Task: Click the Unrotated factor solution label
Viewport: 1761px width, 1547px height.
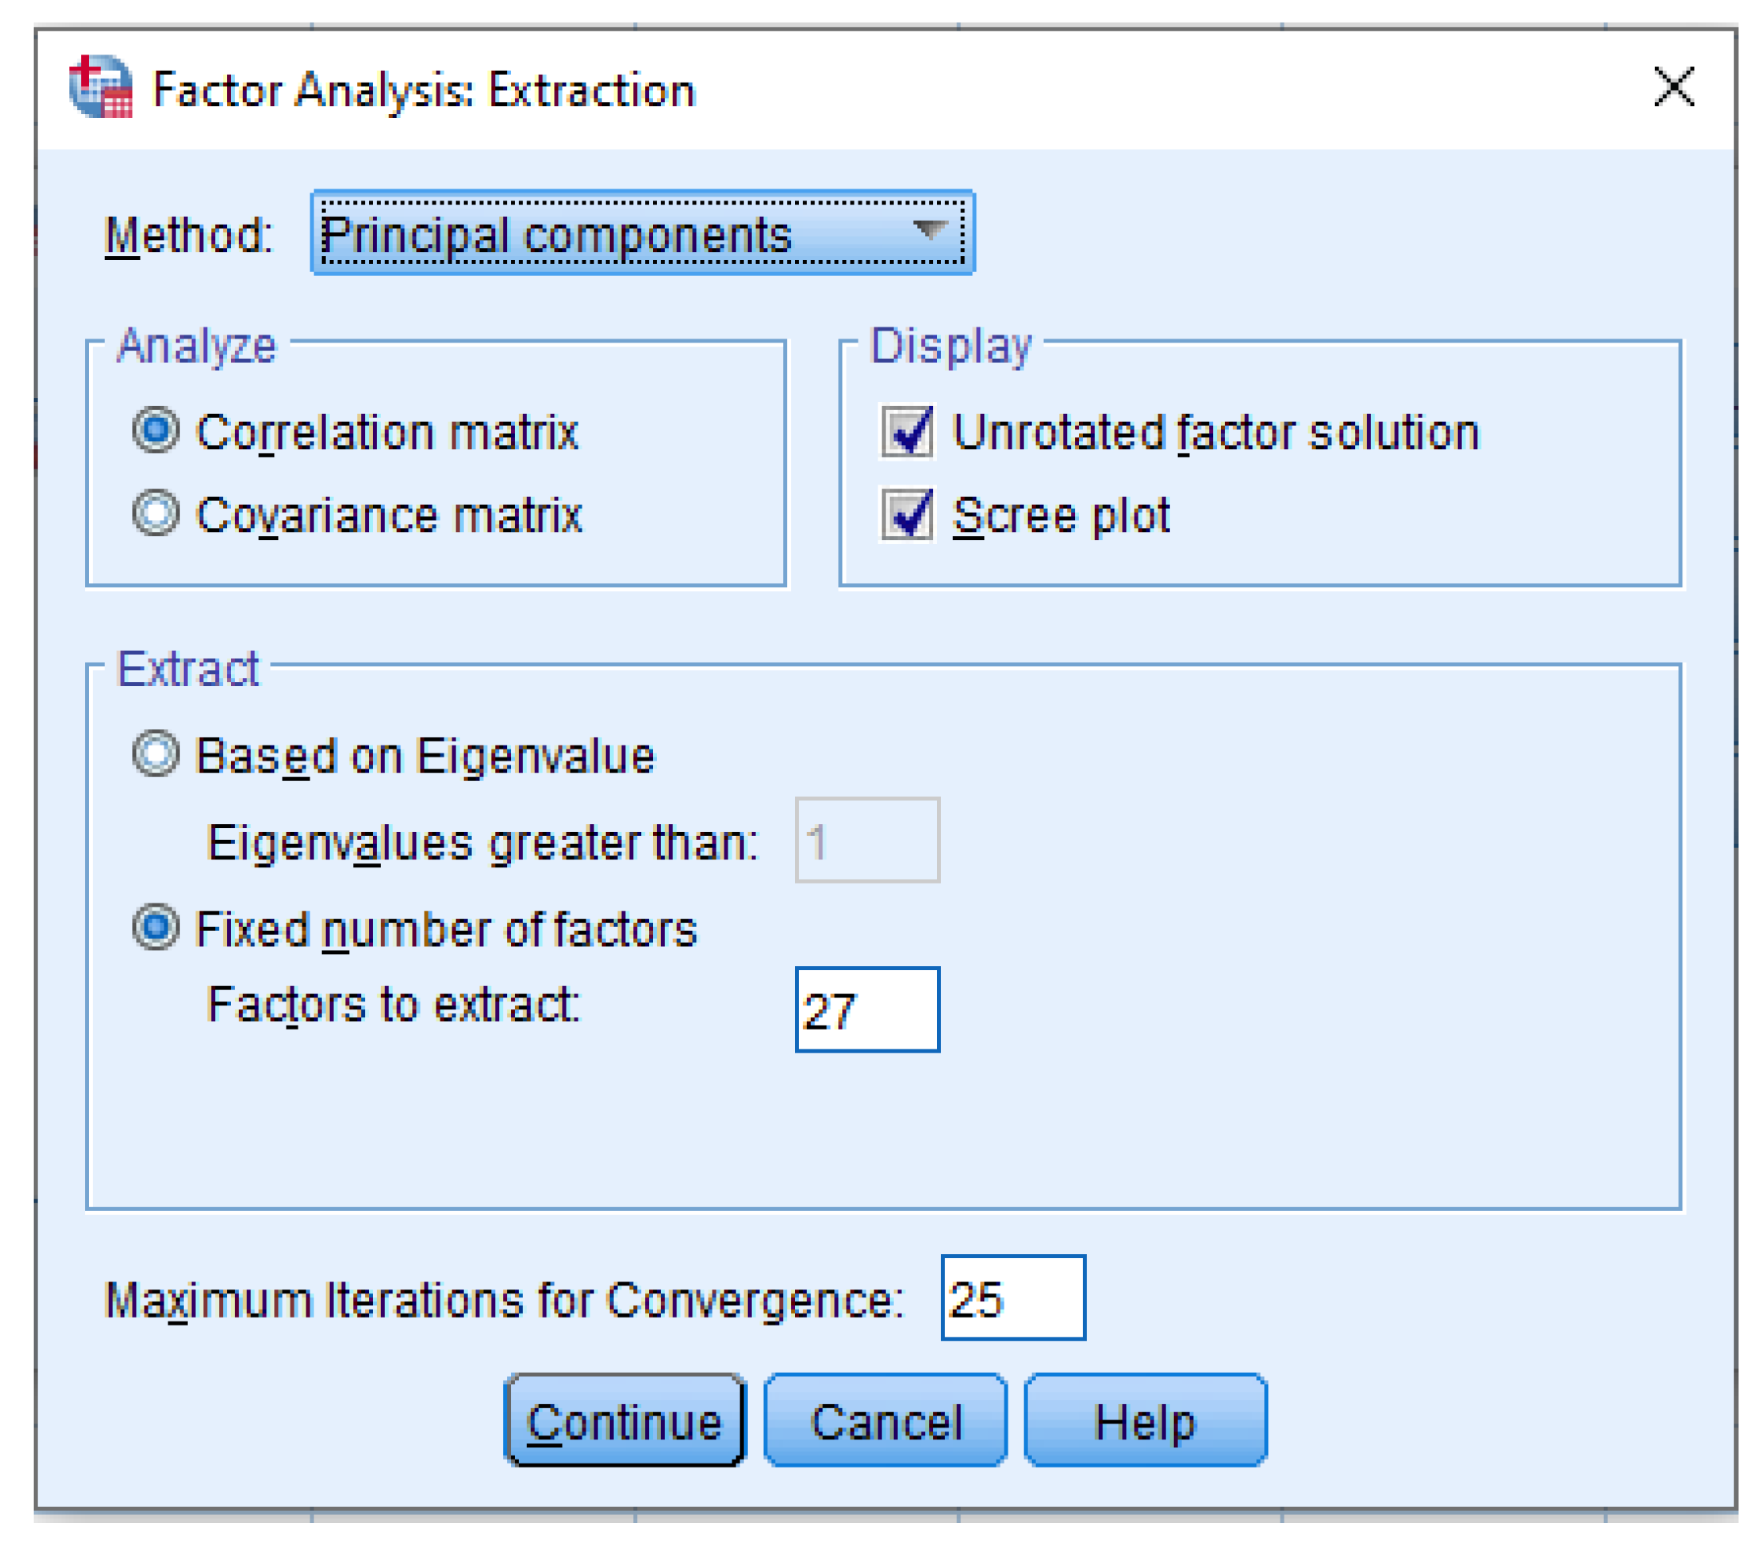Action: [x=1215, y=432]
